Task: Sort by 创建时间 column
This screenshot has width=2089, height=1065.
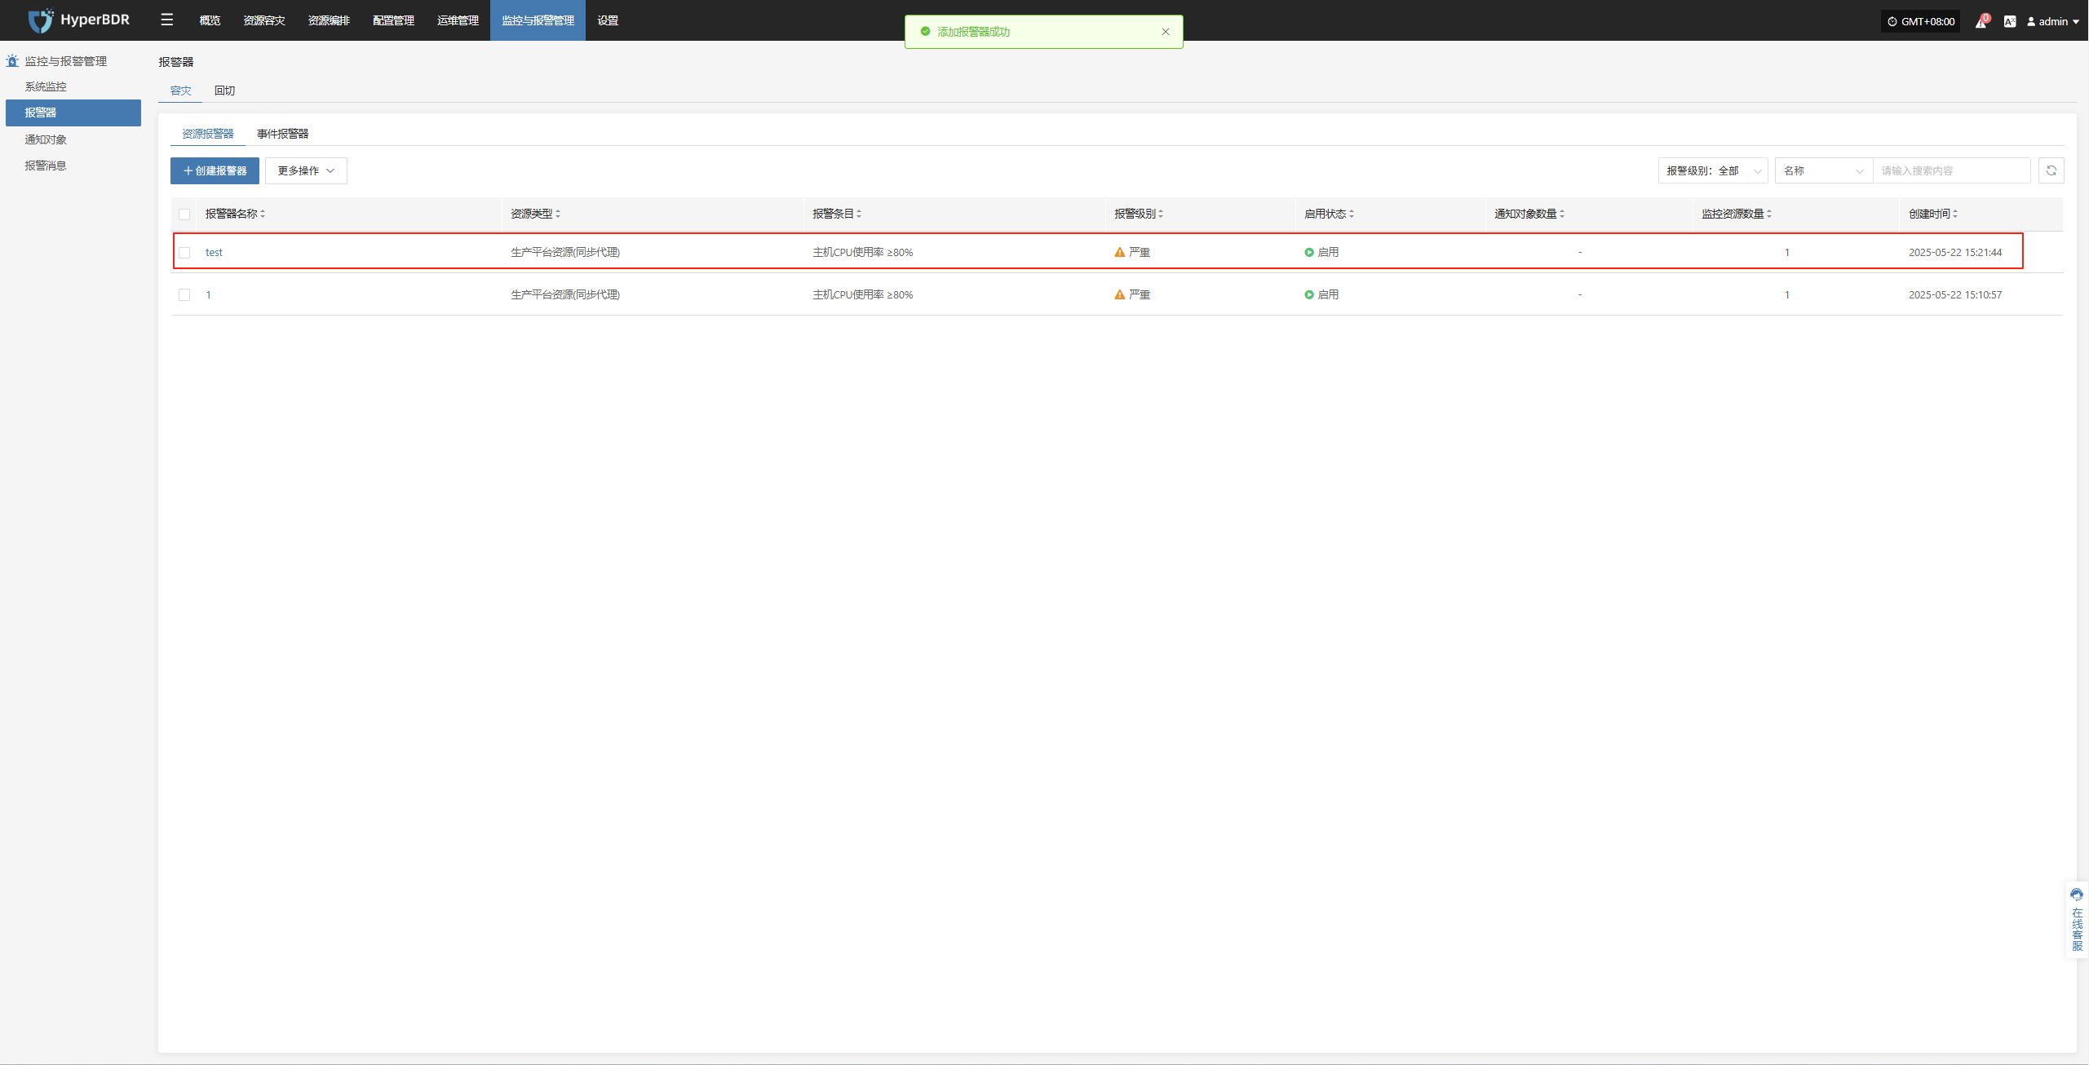Action: click(x=1955, y=214)
